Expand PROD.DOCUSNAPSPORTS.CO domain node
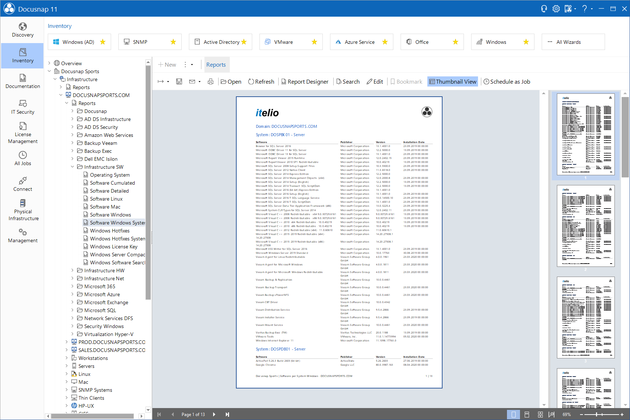Screen dimensions: 630x420 67,342
